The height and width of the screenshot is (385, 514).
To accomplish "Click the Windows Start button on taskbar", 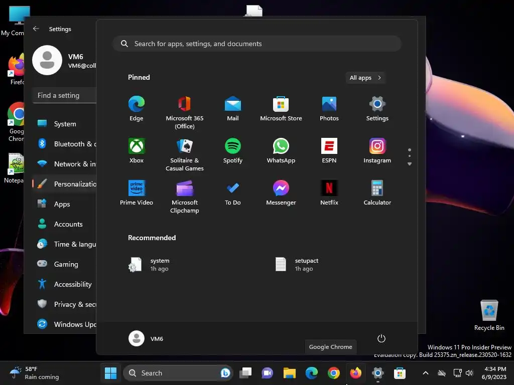I will [x=110, y=373].
